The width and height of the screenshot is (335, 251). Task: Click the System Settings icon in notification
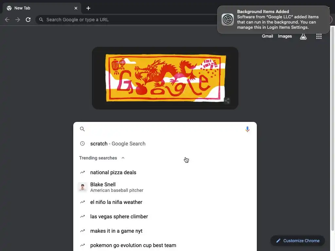(x=228, y=20)
